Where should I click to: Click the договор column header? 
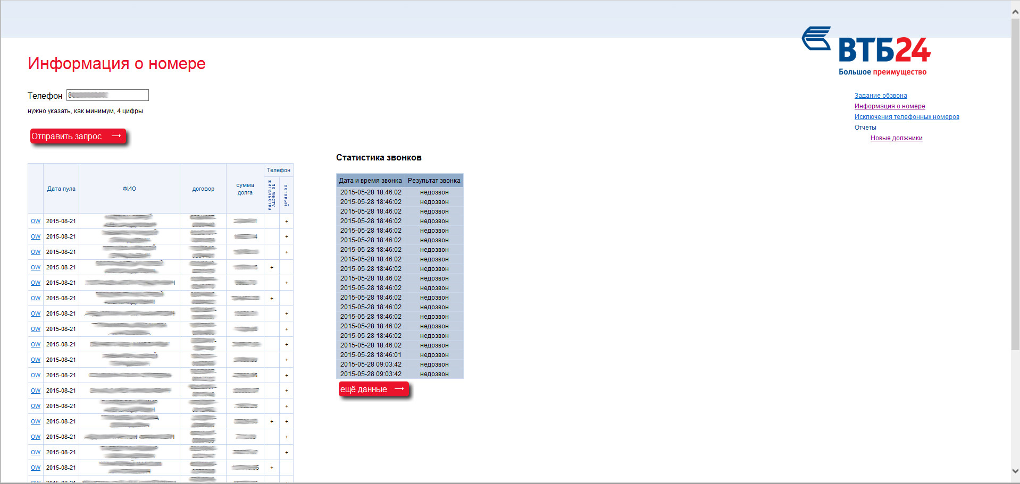pyautogui.click(x=203, y=189)
